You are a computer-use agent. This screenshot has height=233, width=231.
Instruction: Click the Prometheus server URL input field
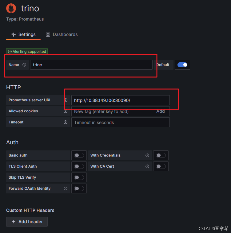[121, 100]
